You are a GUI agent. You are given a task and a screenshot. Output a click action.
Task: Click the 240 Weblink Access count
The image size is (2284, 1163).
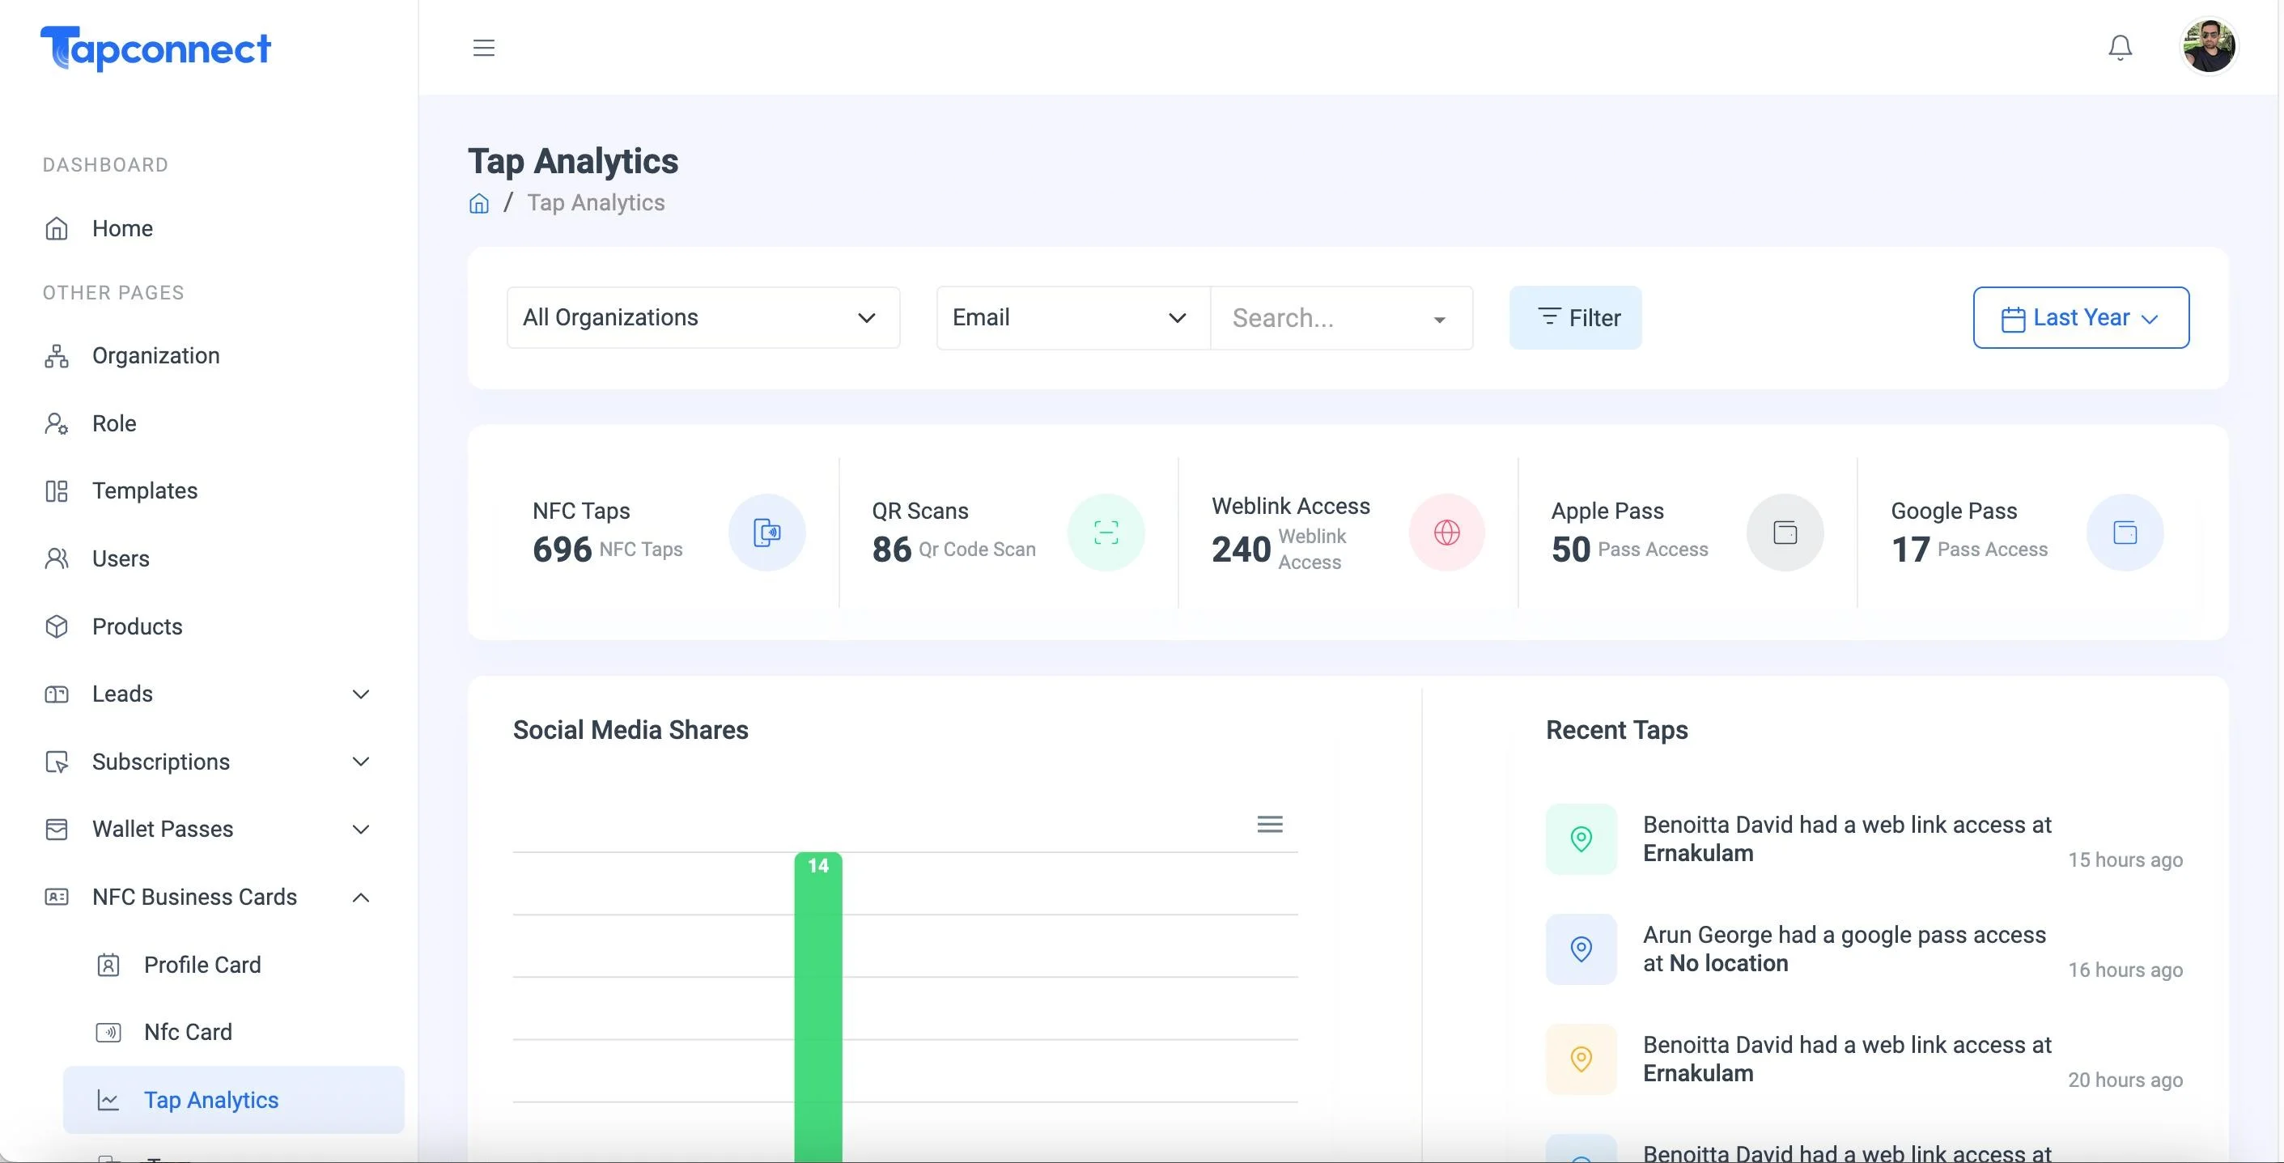tap(1242, 550)
